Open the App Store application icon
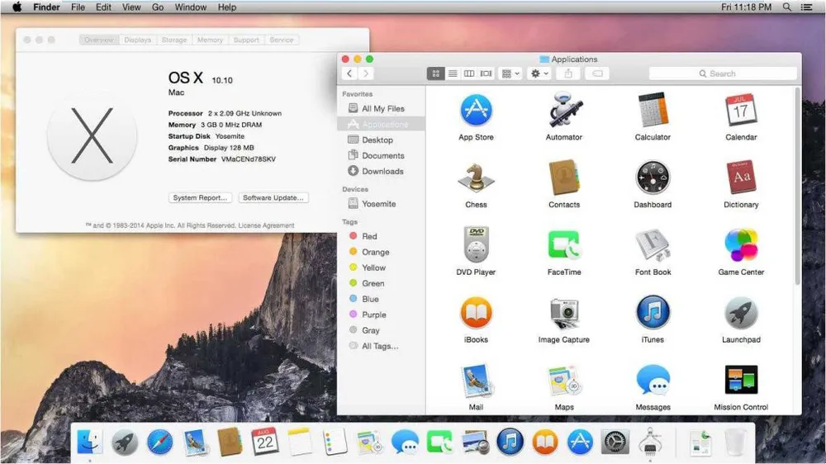 click(x=477, y=111)
